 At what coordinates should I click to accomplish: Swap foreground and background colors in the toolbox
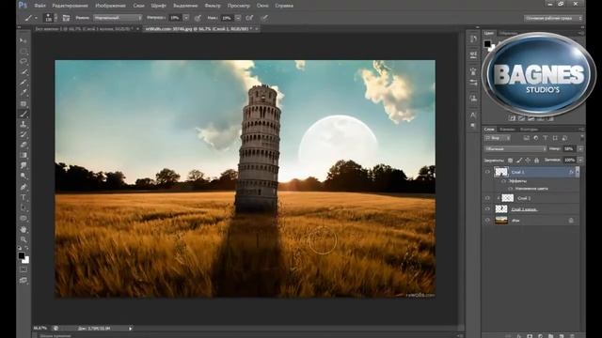[x=26, y=249]
